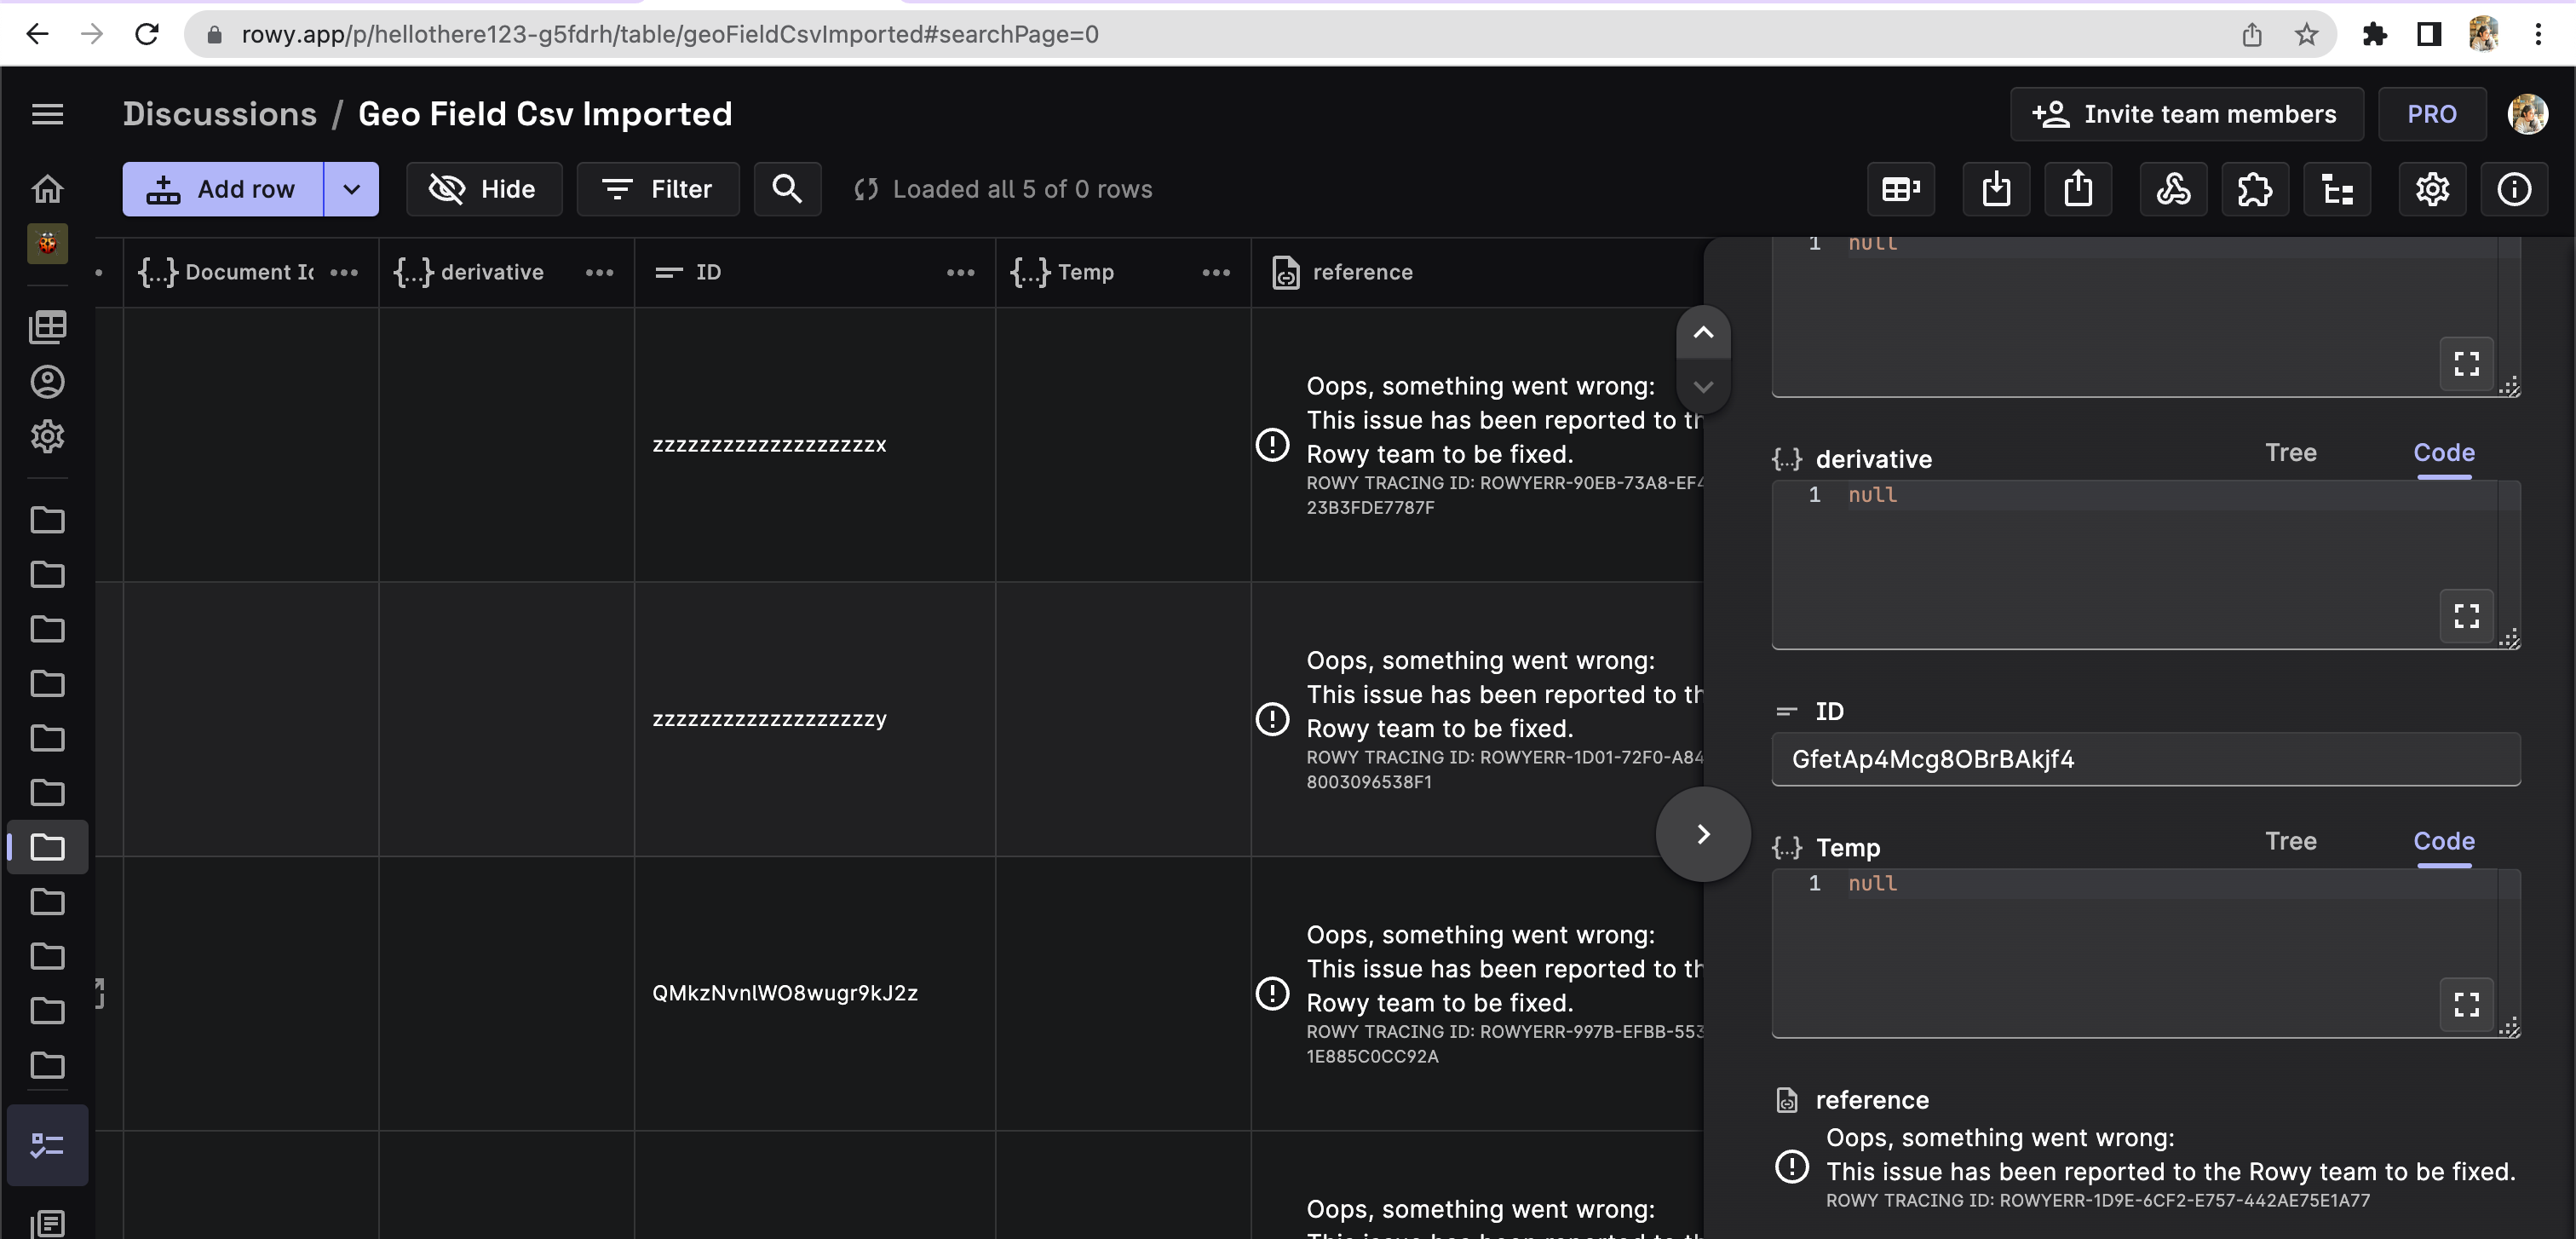Screen dimensions: 2576x1239
Task: Open the import data icon
Action: [1995, 189]
